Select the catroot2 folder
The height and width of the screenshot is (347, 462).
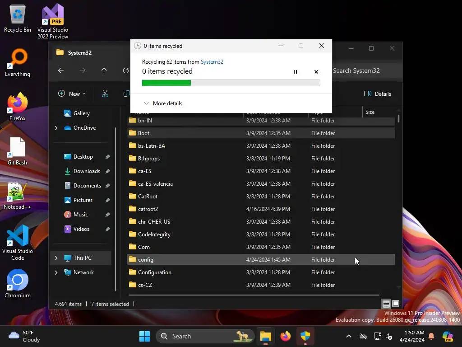(261, 209)
